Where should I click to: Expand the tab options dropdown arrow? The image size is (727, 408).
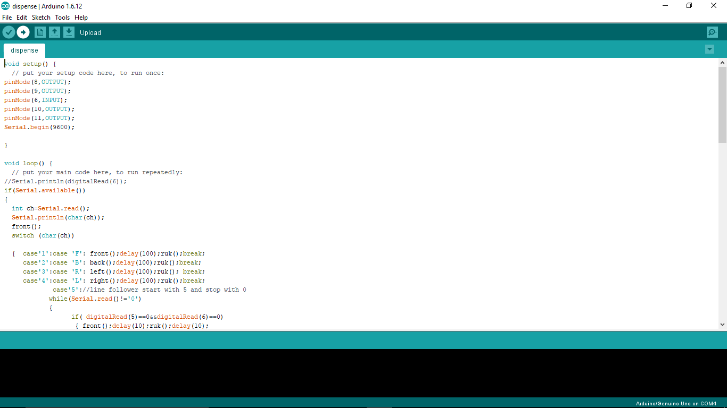(x=709, y=49)
